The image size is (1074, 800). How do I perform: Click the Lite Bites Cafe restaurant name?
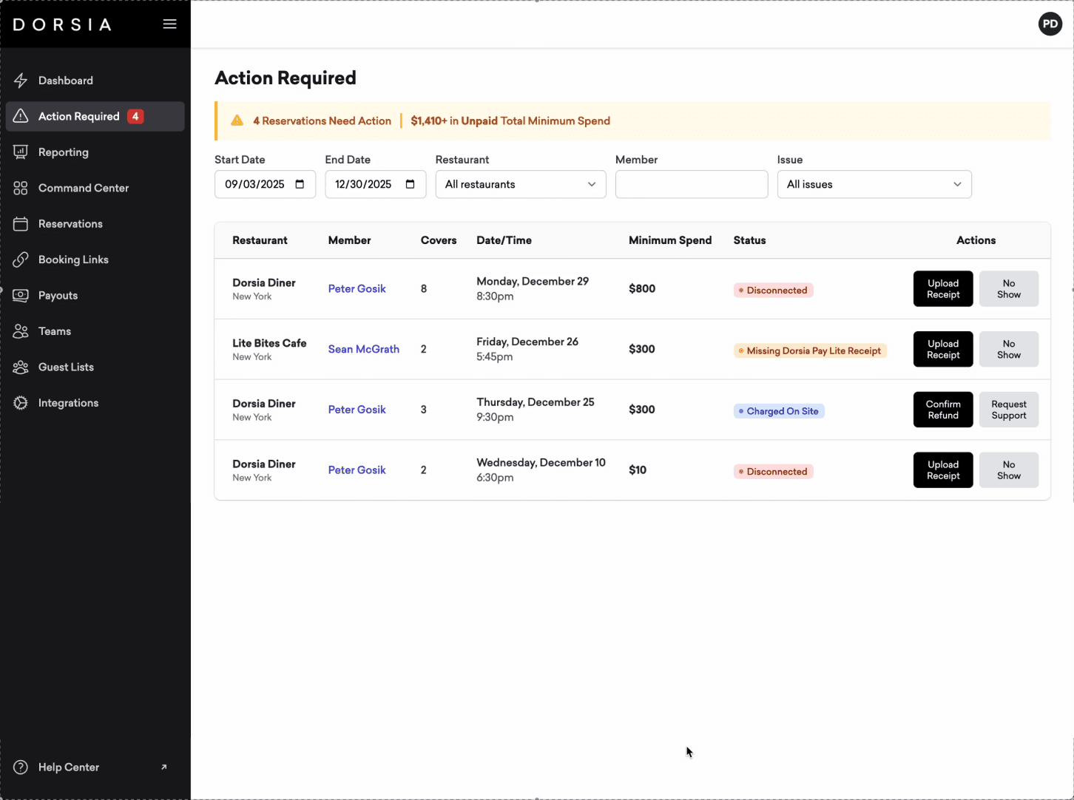[269, 343]
